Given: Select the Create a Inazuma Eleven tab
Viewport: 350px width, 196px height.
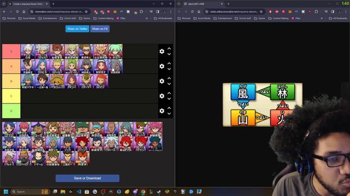Looking at the screenshot, I should point(28,4).
